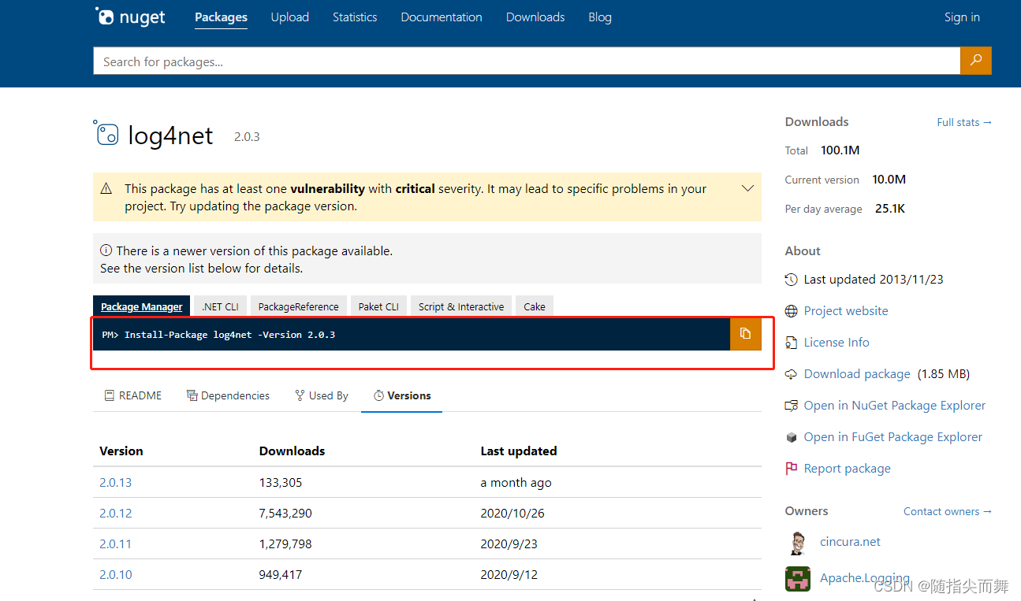1021x601 pixels.
Task: Click the log4net package icon
Action: tap(106, 134)
